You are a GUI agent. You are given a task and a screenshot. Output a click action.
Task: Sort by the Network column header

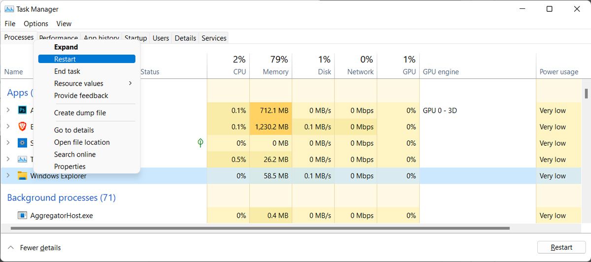[355, 65]
